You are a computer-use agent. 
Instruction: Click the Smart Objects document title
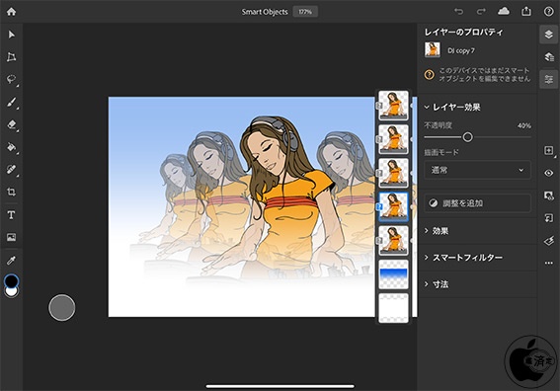tap(265, 12)
